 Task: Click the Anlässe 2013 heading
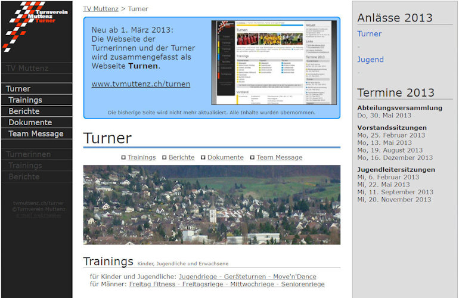tap(395, 18)
